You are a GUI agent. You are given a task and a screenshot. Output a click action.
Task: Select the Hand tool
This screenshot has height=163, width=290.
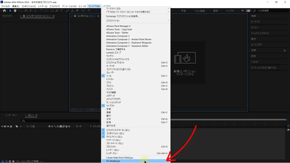[x=15, y=11]
